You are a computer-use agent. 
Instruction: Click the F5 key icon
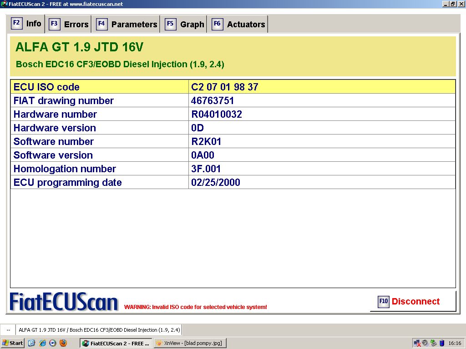(170, 24)
